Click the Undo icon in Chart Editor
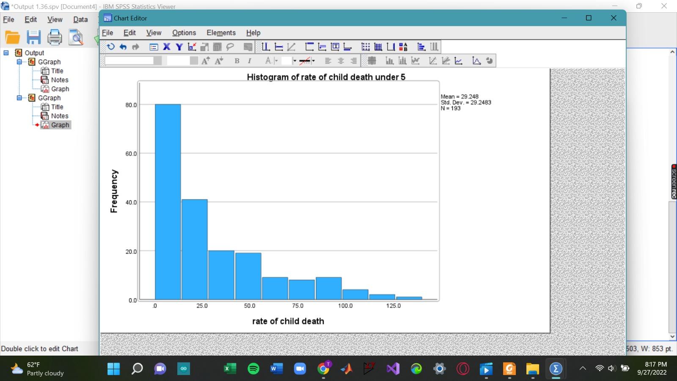Viewport: 677px width, 381px height. coord(123,47)
